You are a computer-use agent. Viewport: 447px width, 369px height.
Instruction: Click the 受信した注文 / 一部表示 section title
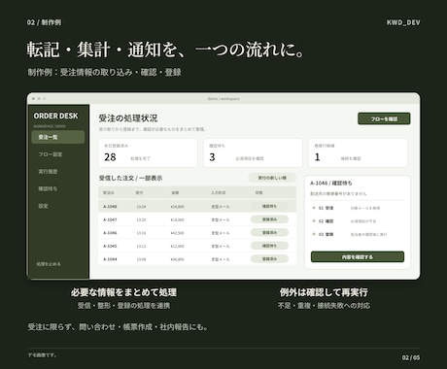[130, 178]
